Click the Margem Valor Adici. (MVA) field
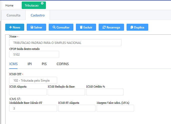The image size is (171, 124). 115,108
